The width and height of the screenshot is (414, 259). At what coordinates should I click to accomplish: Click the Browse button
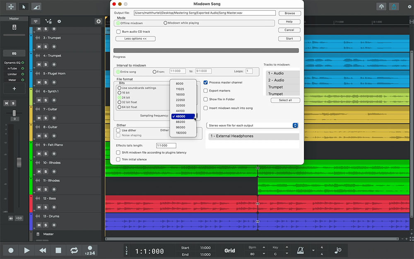click(289, 13)
